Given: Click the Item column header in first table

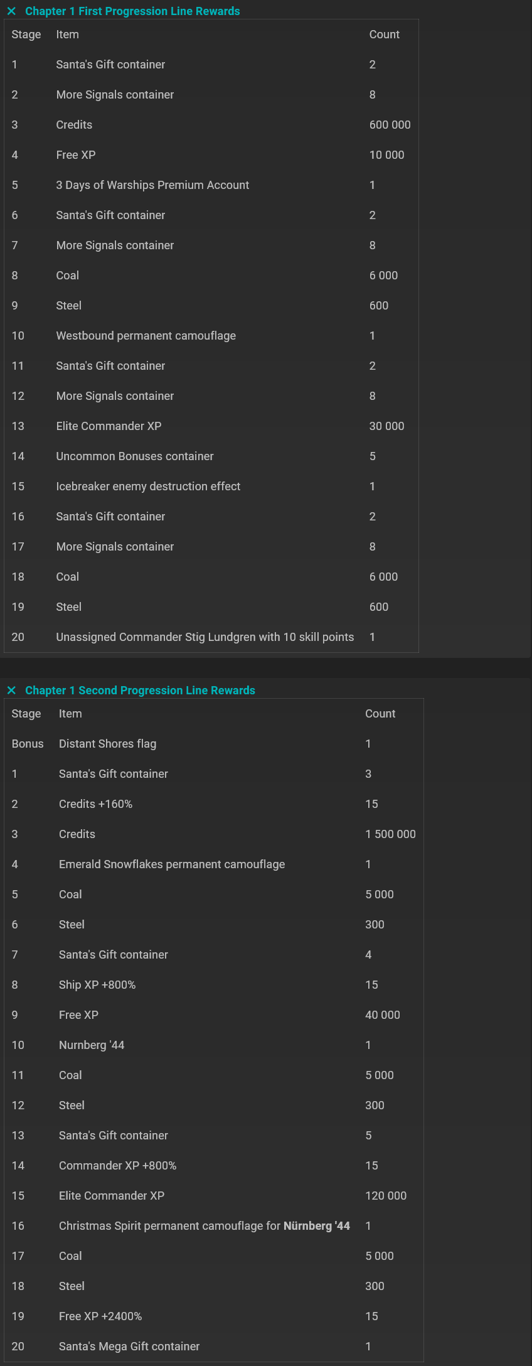Looking at the screenshot, I should coord(68,35).
